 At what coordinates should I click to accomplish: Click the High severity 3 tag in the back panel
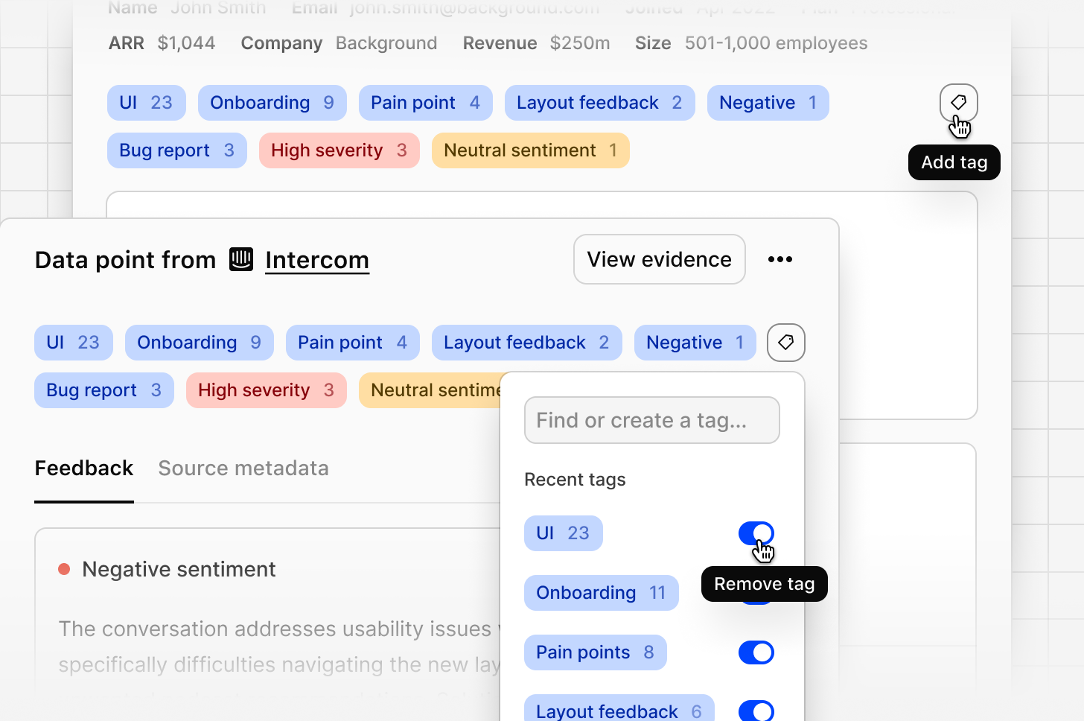click(x=339, y=150)
